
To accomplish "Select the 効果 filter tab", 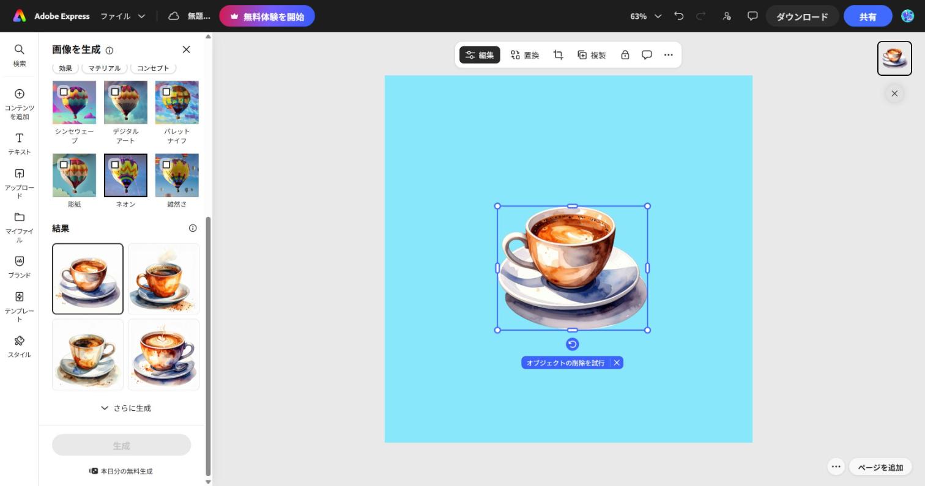I will point(65,68).
